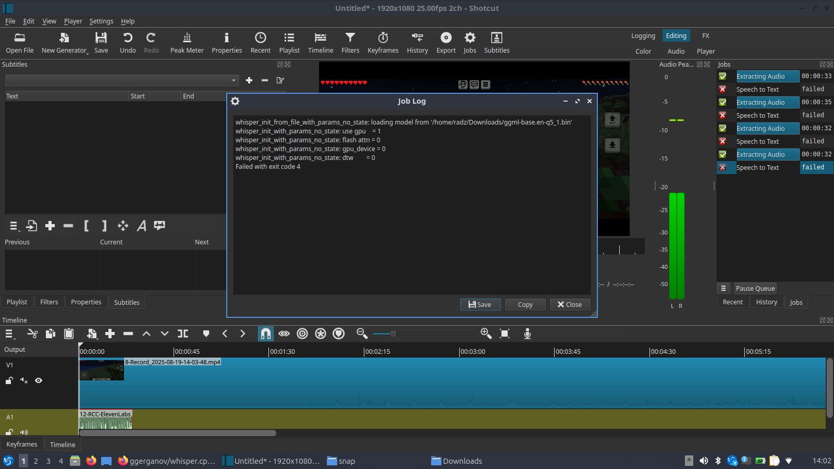
Task: Copy the Job Log text
Action: pos(525,304)
